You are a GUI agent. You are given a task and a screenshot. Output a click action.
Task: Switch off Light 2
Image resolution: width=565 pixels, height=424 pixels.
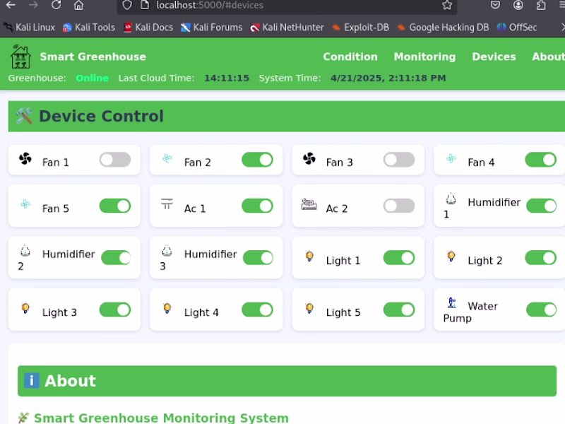click(x=541, y=258)
